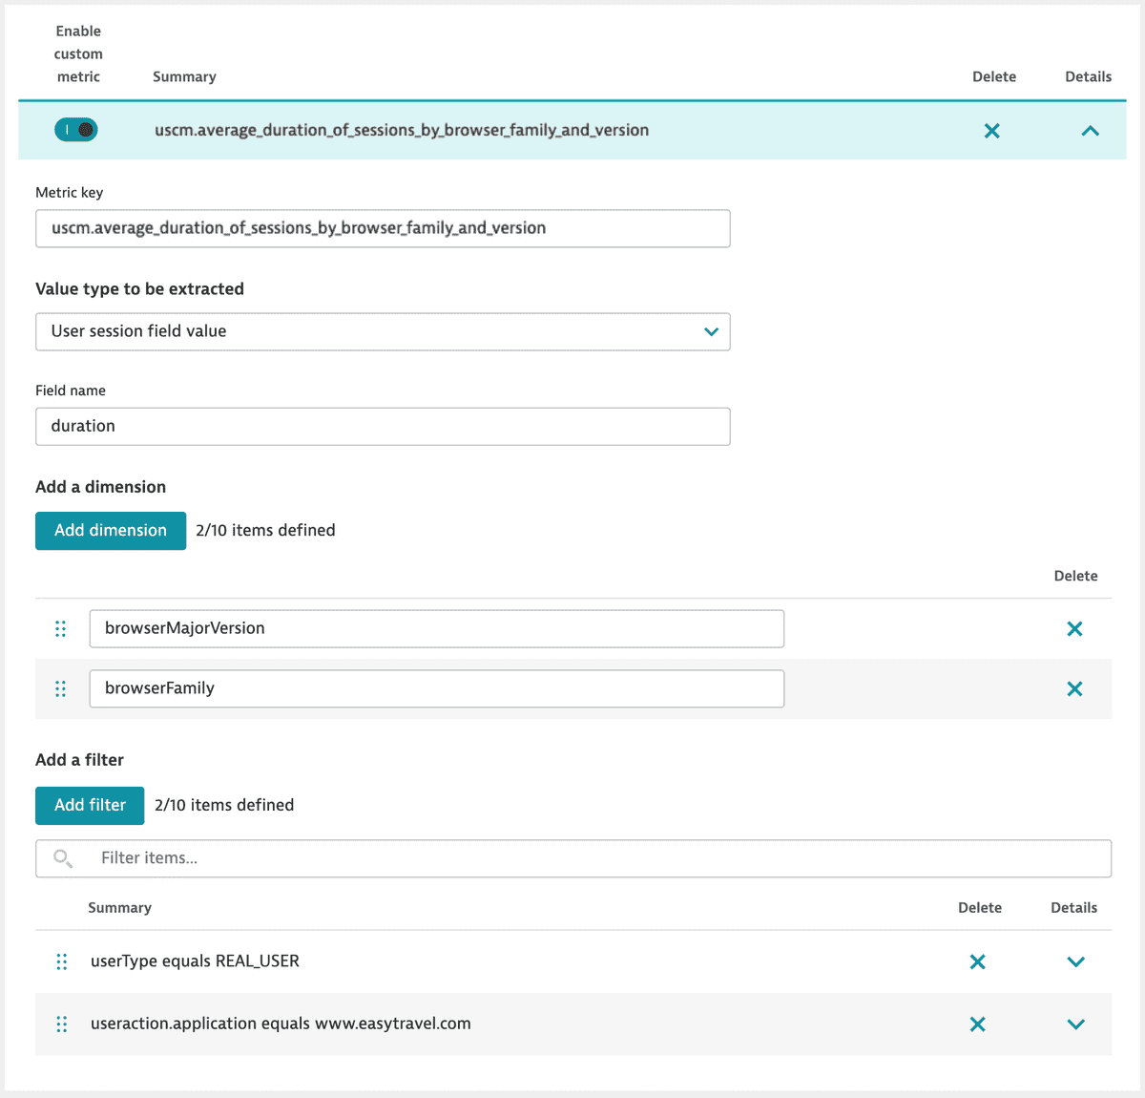
Task: Grab the drag handle of browserFamily dimension
Action: 61,688
